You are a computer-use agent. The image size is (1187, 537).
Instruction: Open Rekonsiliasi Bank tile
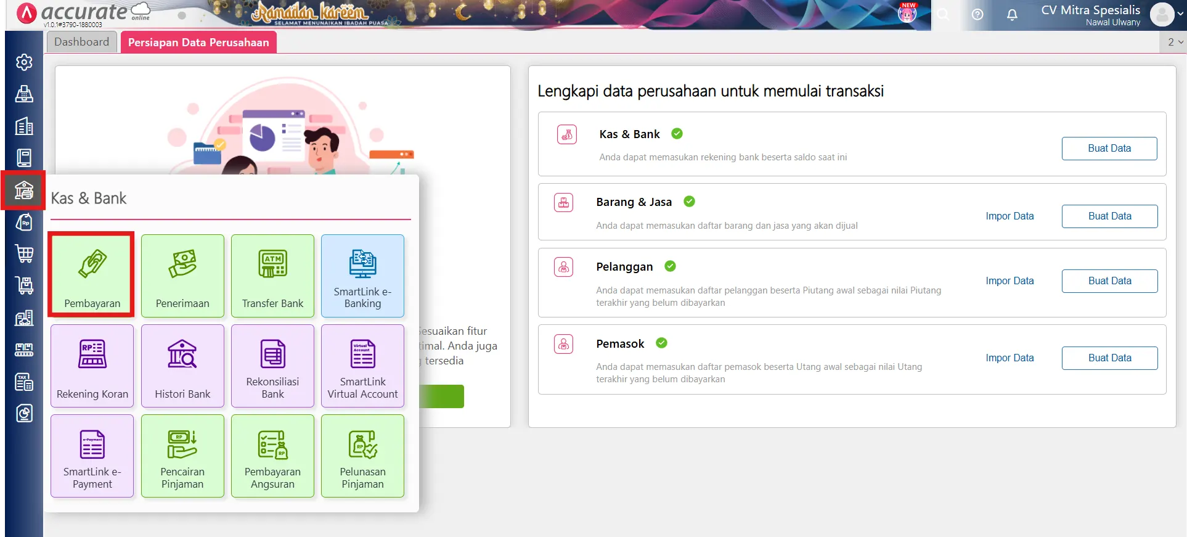coord(272,366)
